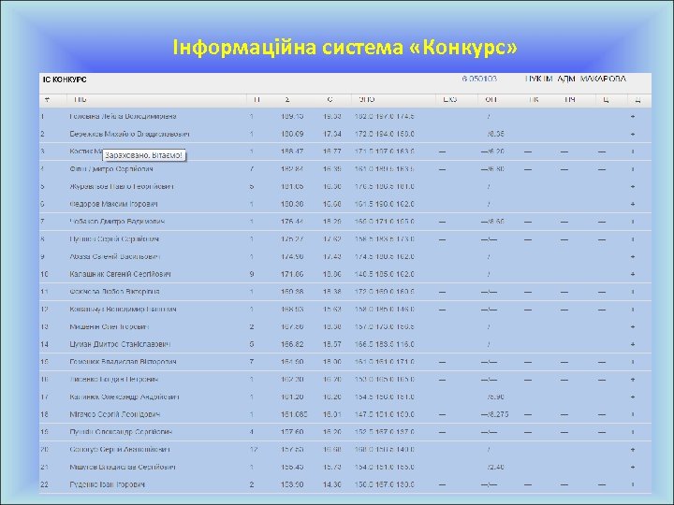The width and height of the screenshot is (674, 505).
Task: Click the Д column mark in row 3
Action: click(x=633, y=151)
